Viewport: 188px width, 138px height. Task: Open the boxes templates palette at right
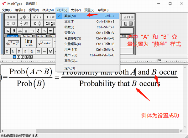click(x=128, y=23)
